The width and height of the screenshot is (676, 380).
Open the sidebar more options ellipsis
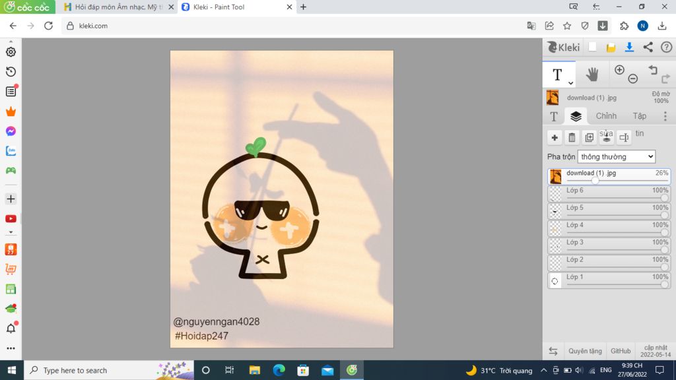click(11, 348)
